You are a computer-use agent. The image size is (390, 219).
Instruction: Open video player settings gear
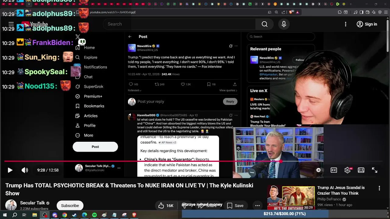click(347, 170)
